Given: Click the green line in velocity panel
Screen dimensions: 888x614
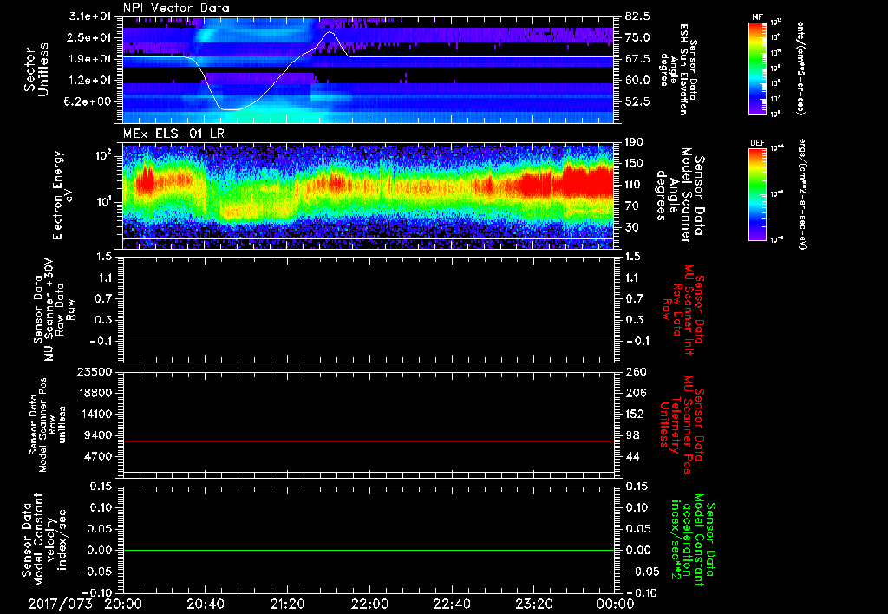Looking at the screenshot, I should pyautogui.click(x=368, y=550).
